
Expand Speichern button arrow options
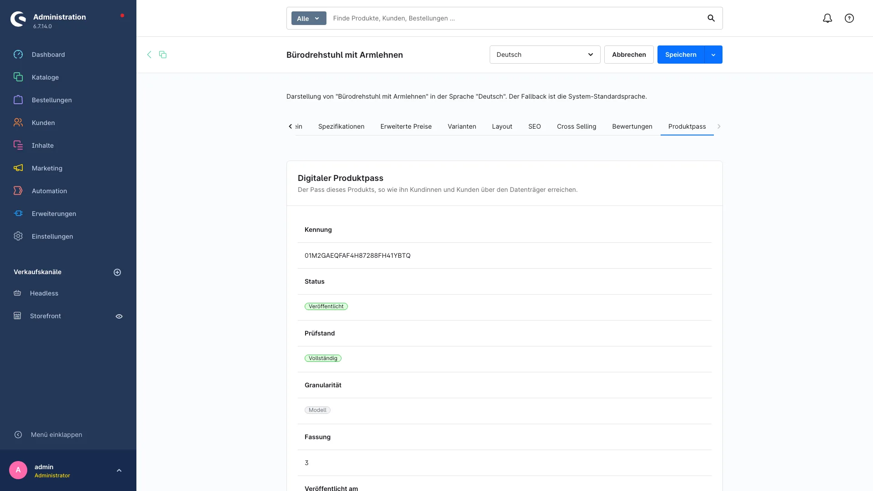coord(713,55)
